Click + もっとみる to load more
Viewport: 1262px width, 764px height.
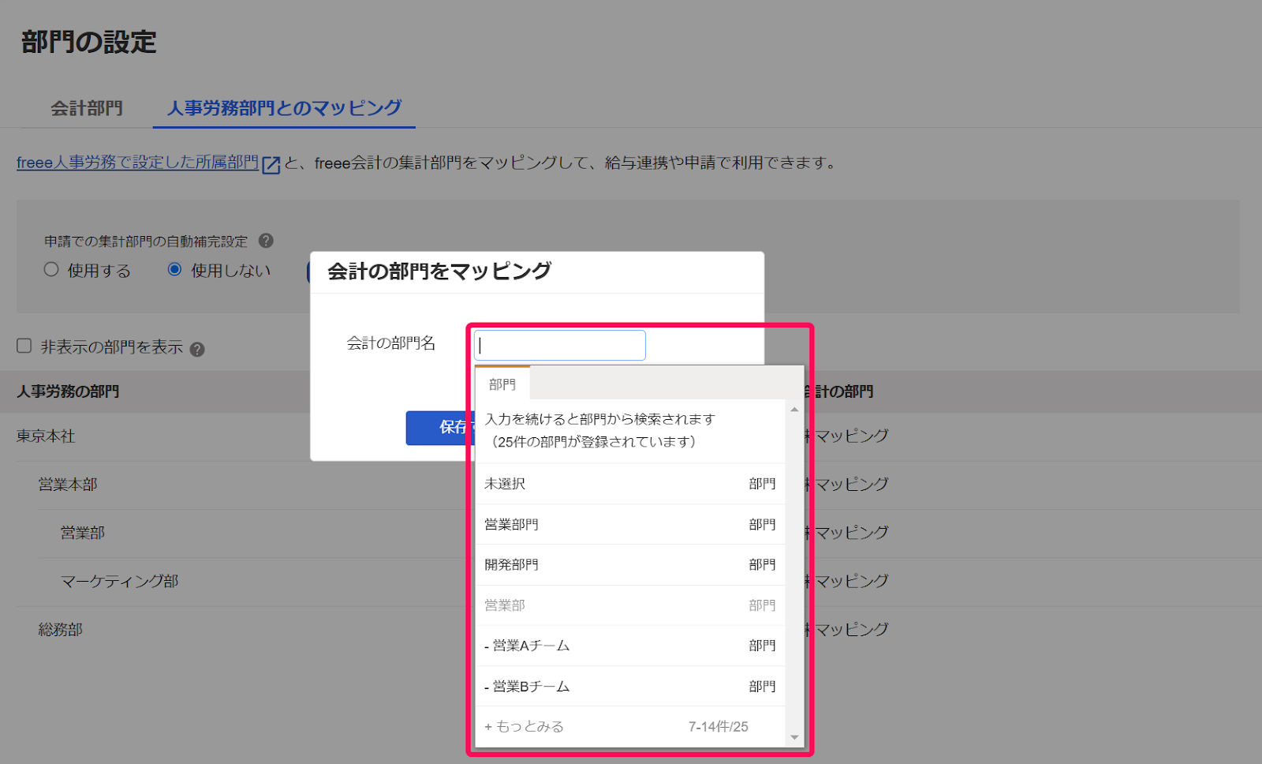pos(524,727)
